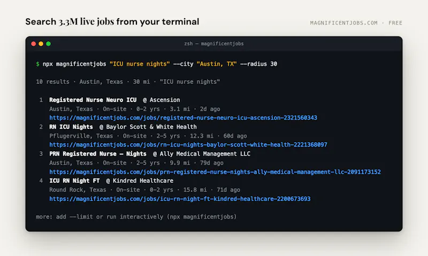This screenshot has width=428, height=256.
Task: Click the red close window dot
Action: [x=34, y=44]
